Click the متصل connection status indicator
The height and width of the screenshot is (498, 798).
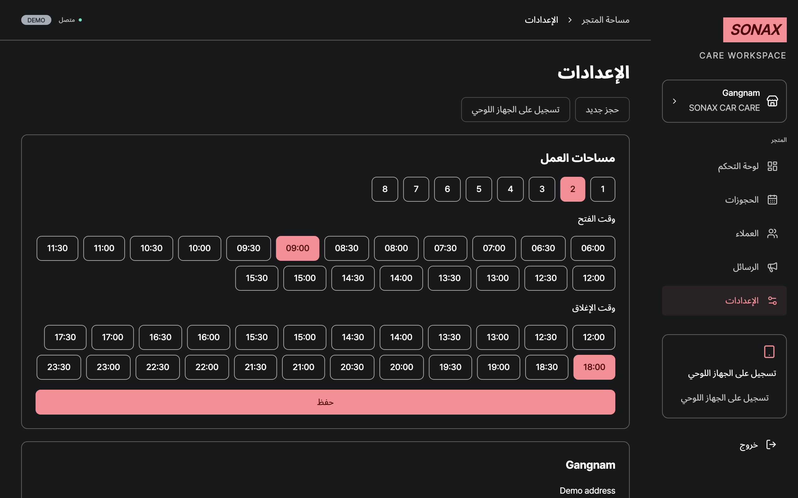pos(70,20)
